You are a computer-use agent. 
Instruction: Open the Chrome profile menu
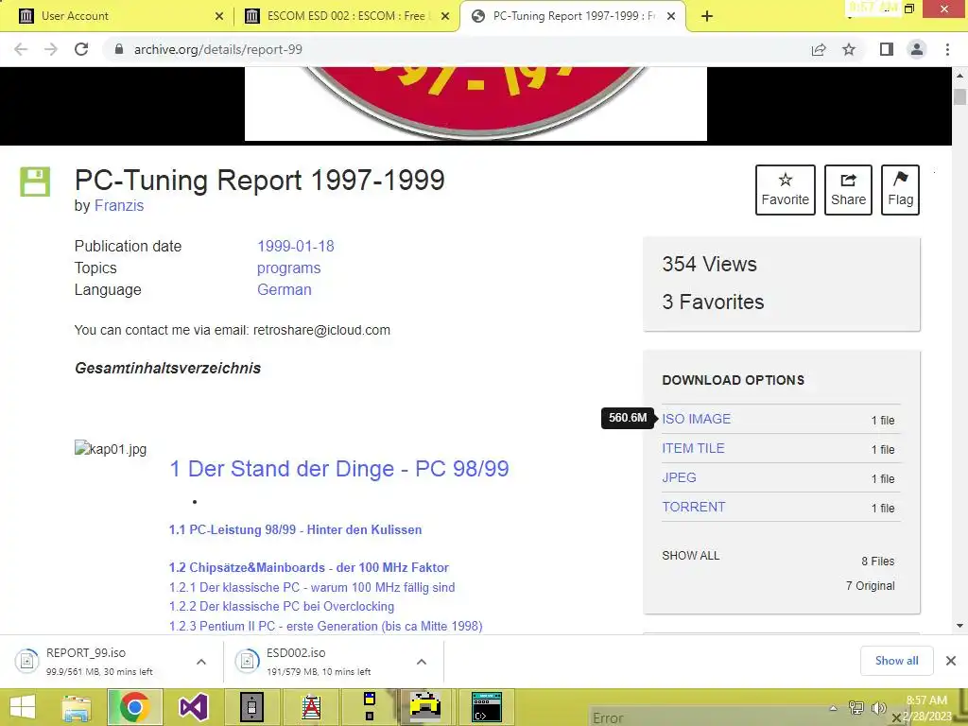[x=917, y=49]
